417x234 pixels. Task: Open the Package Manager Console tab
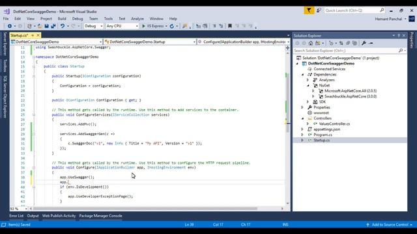(x=100, y=216)
